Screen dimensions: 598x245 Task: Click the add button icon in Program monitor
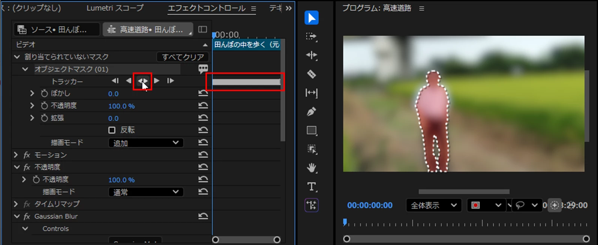[555, 205]
